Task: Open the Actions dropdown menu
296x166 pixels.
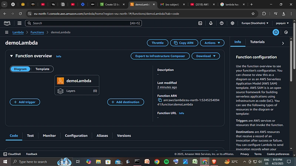Action: [x=212, y=43]
